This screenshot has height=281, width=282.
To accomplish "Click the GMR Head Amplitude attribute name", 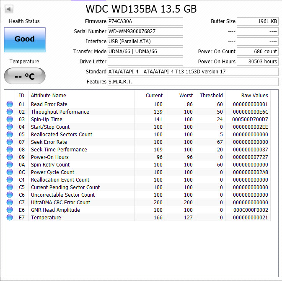I will [55, 210].
